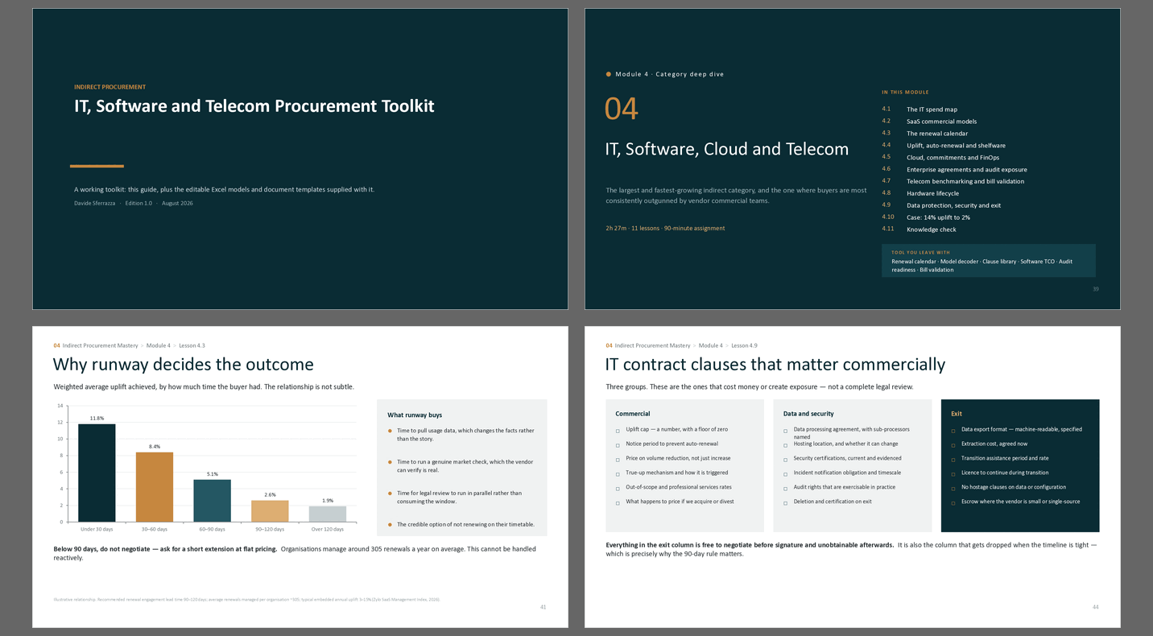
Task: Tick the 'Security certifications' checkbox
Action: (x=785, y=460)
